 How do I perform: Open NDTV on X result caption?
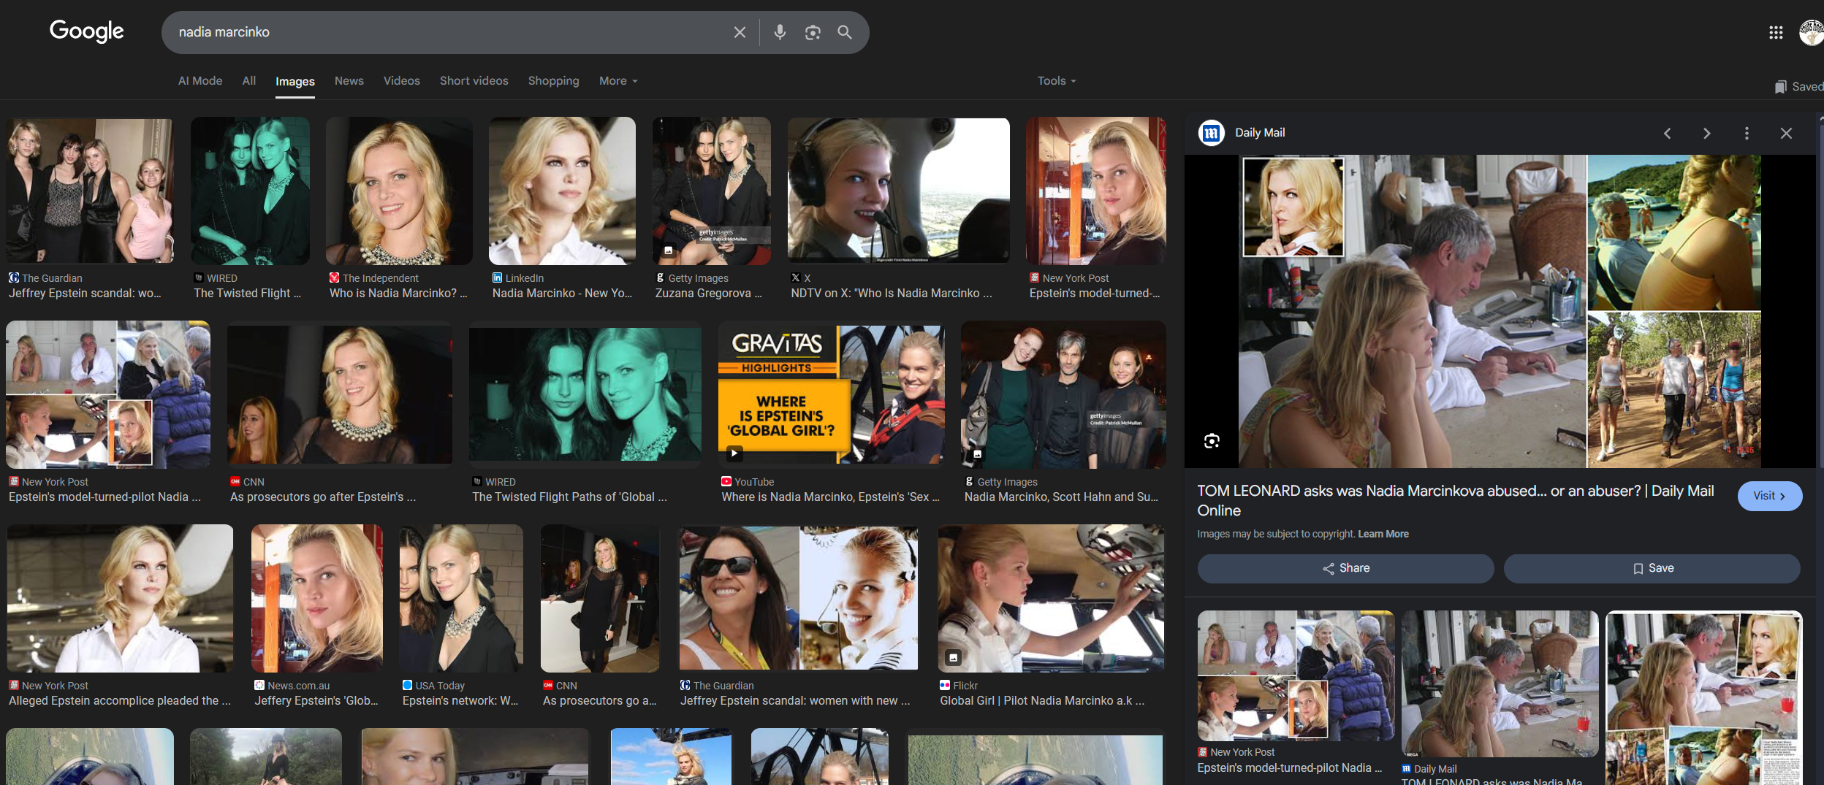tap(892, 293)
